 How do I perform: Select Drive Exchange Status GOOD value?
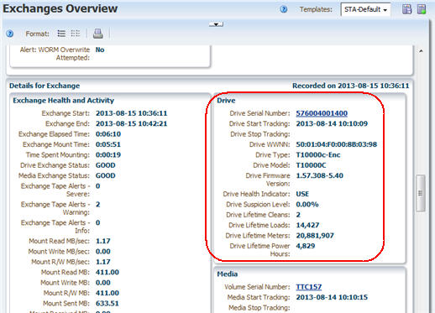pyautogui.click(x=106, y=165)
